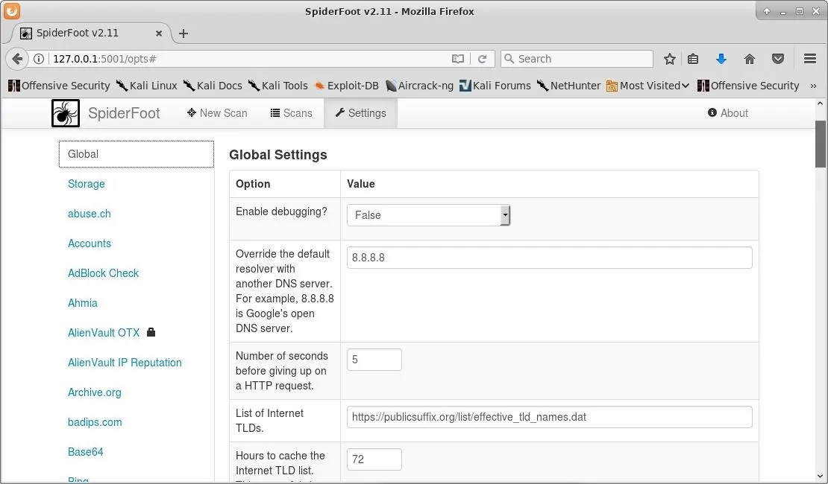Click the TLD cache hours field
The width and height of the screenshot is (828, 484).
374,459
